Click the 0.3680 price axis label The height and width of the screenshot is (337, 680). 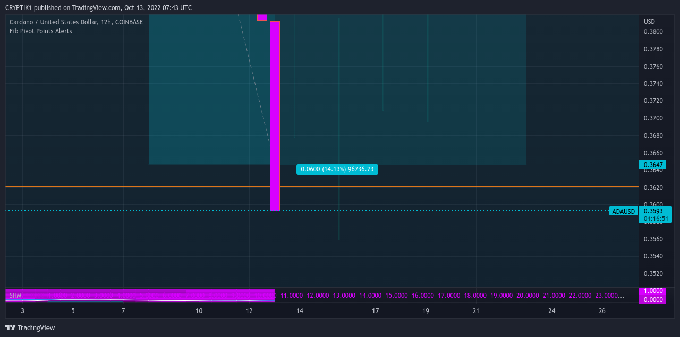click(x=653, y=136)
